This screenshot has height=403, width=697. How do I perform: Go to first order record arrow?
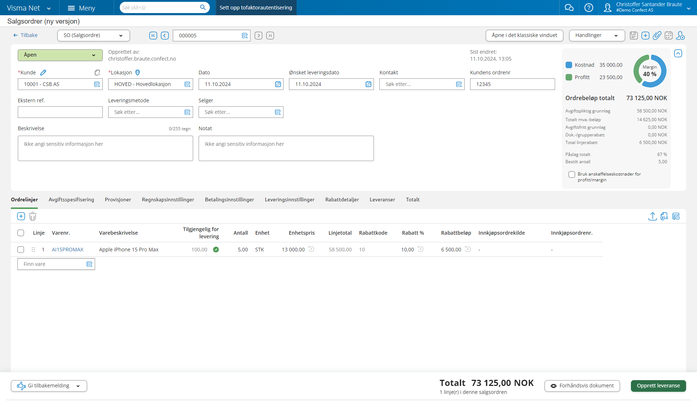tap(153, 36)
